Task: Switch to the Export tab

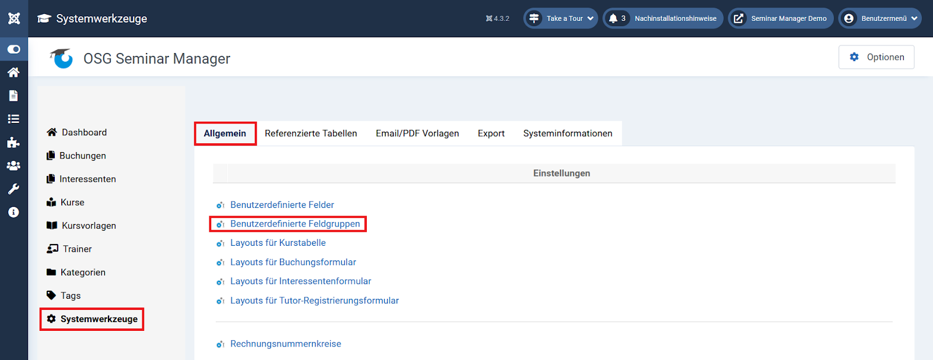Action: [x=491, y=133]
